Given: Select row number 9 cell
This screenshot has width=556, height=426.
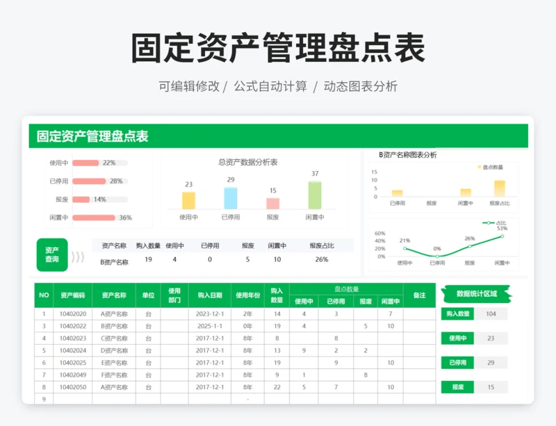Looking at the screenshot, I should click(x=44, y=399).
